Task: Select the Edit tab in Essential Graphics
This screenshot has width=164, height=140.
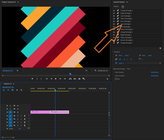Action: (x=123, y=6)
